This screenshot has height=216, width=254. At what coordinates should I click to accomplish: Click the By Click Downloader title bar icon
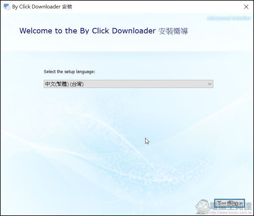tap(7, 7)
